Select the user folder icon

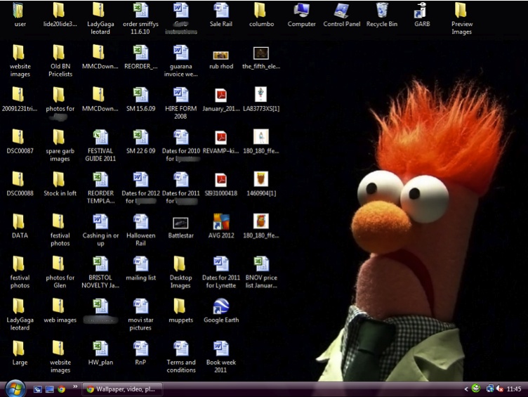point(20,15)
